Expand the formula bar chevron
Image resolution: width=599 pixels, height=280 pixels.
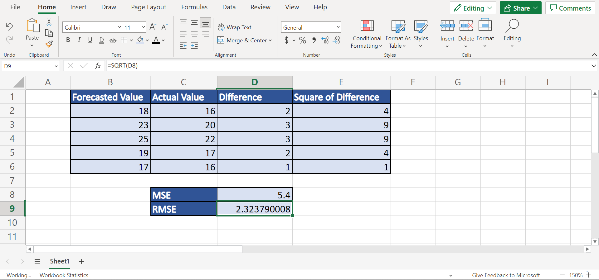click(593, 66)
